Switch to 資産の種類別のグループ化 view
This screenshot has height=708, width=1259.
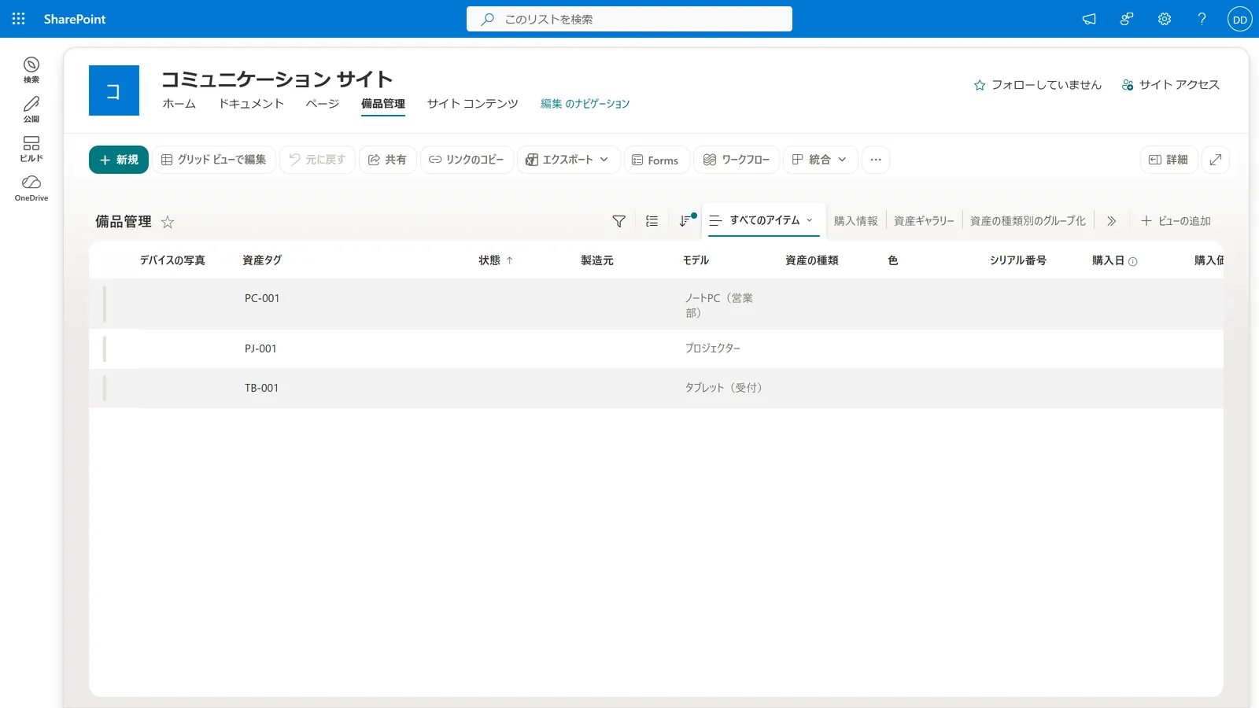[1028, 221]
